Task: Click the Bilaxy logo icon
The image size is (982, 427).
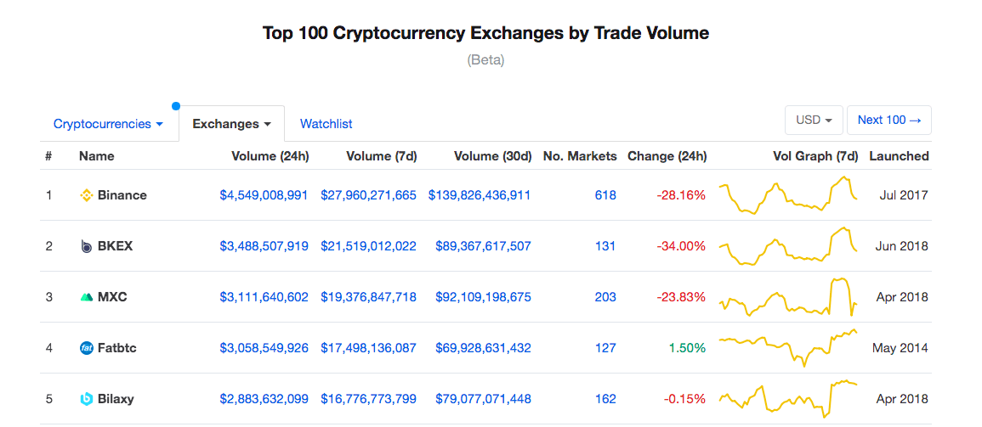Action: coord(86,399)
